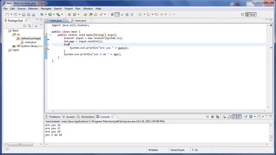Close the Console view tab
This screenshot has width=276, height=155.
[112, 117]
